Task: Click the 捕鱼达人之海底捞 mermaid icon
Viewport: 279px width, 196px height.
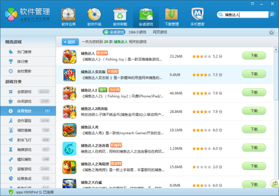Action: [69, 167]
